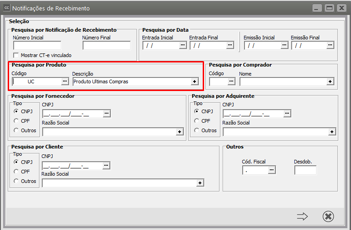Image resolution: width=351 pixels, height=230 pixels.
Task: Open Entrada Inicial date picker
Action: [x=182, y=45]
